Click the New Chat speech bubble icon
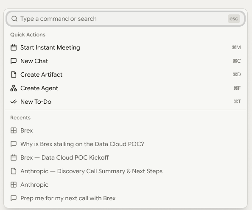Screen dimensions: 252x210 pyautogui.click(x=14, y=61)
